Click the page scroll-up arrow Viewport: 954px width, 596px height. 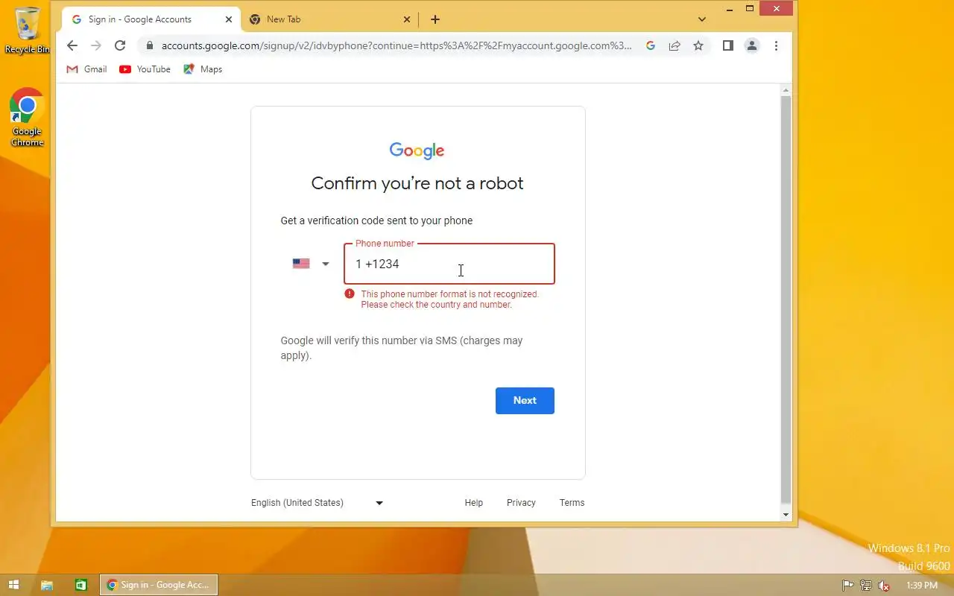[786, 91]
